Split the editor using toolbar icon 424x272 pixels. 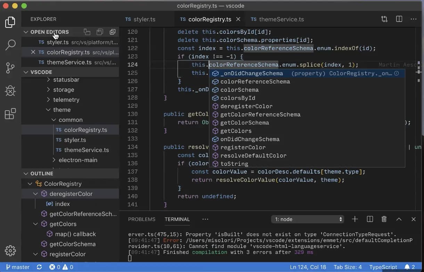pyautogui.click(x=399, y=19)
